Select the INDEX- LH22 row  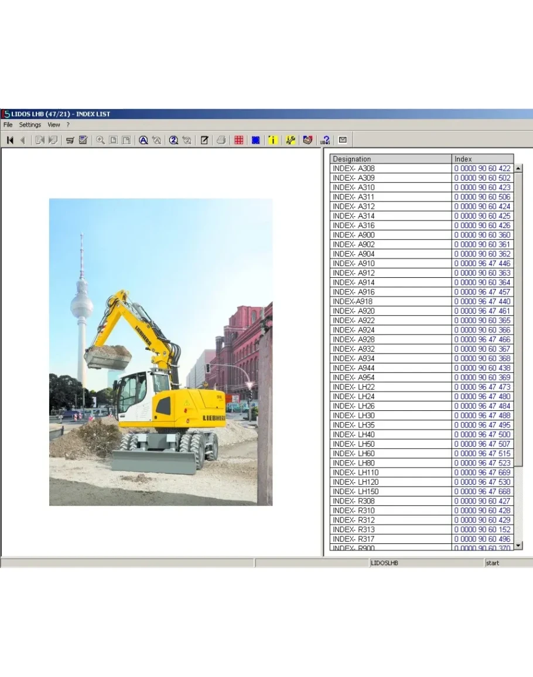click(391, 387)
